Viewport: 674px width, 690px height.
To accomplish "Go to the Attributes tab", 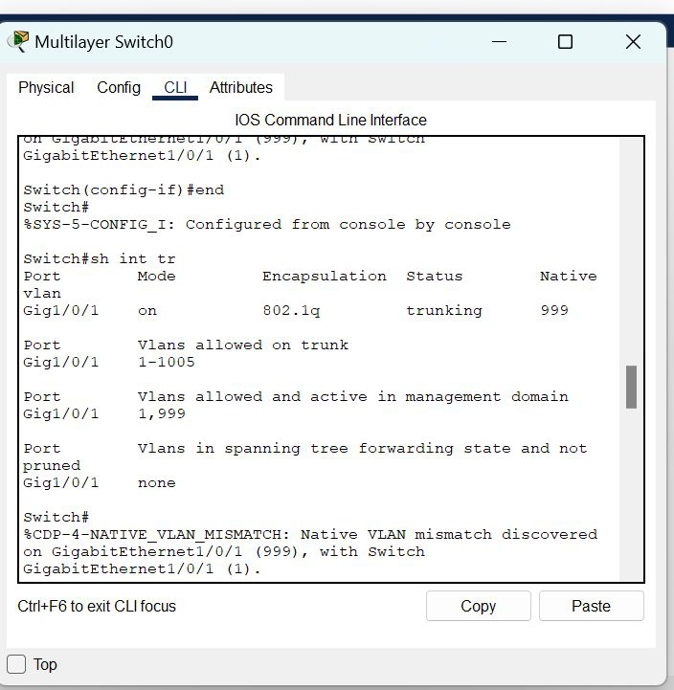I will pos(240,87).
